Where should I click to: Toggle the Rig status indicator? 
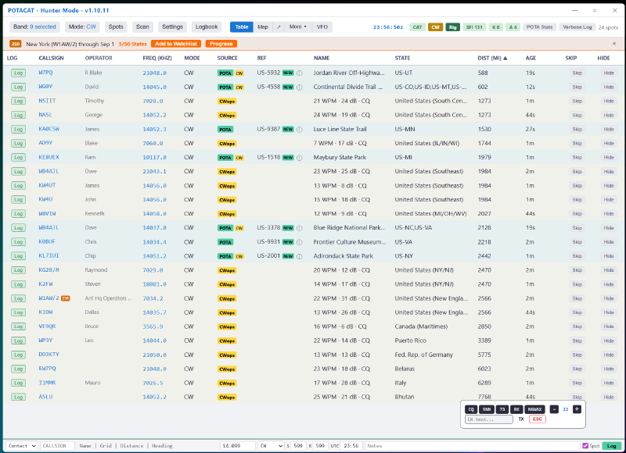click(x=453, y=27)
